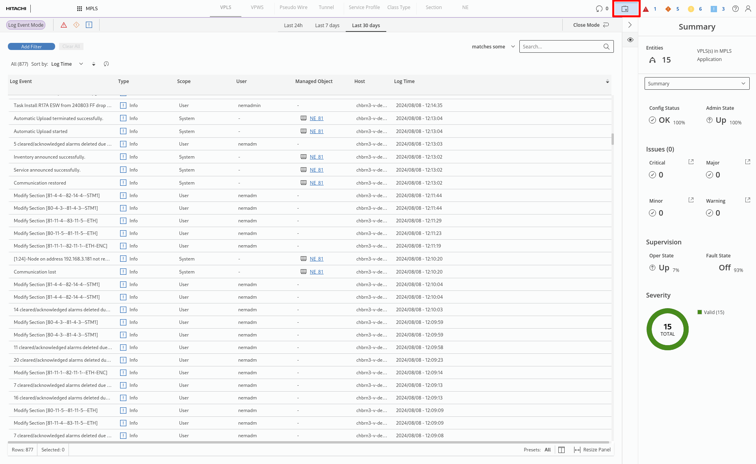The height and width of the screenshot is (464, 756).
Task: Open Critical issues external link icon
Action: 691,162
